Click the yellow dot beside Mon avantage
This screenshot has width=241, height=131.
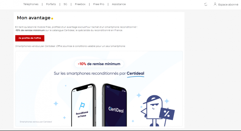click(52, 19)
